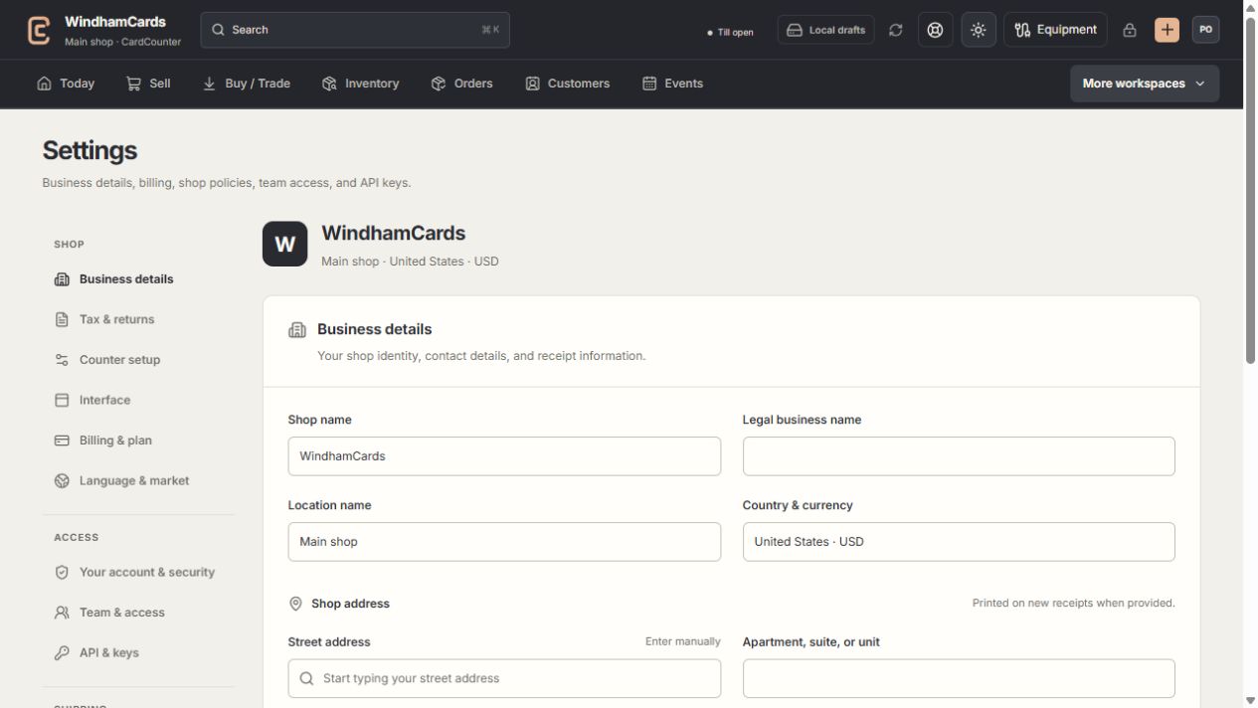Click the Enter manually link

683,641
